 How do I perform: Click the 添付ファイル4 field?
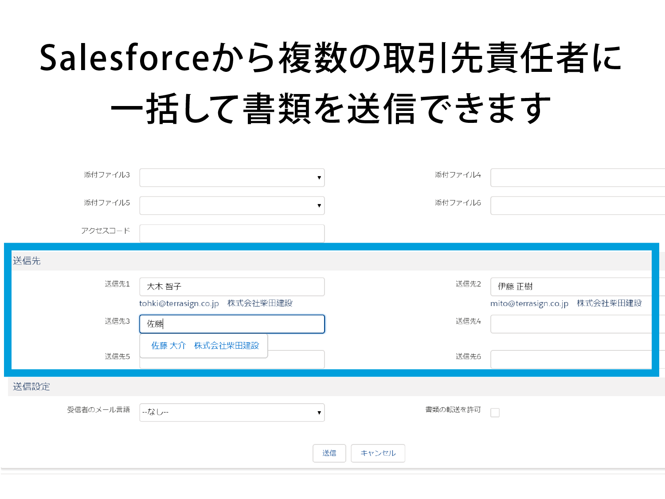[x=578, y=177]
